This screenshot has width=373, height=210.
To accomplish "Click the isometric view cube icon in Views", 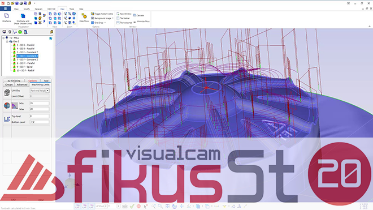I will click(59, 14).
